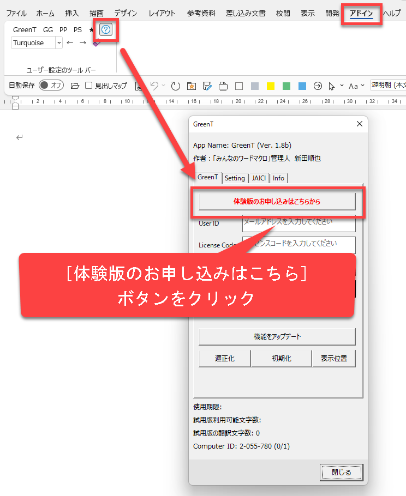The height and width of the screenshot is (496, 406).
Task: Click the 機能をアップデート button
Action: (x=277, y=337)
